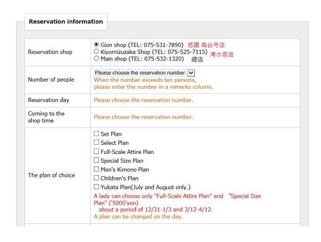The image size is (321, 242).
Task: Click the Men's Kimono Plan label
Action: click(x=125, y=169)
